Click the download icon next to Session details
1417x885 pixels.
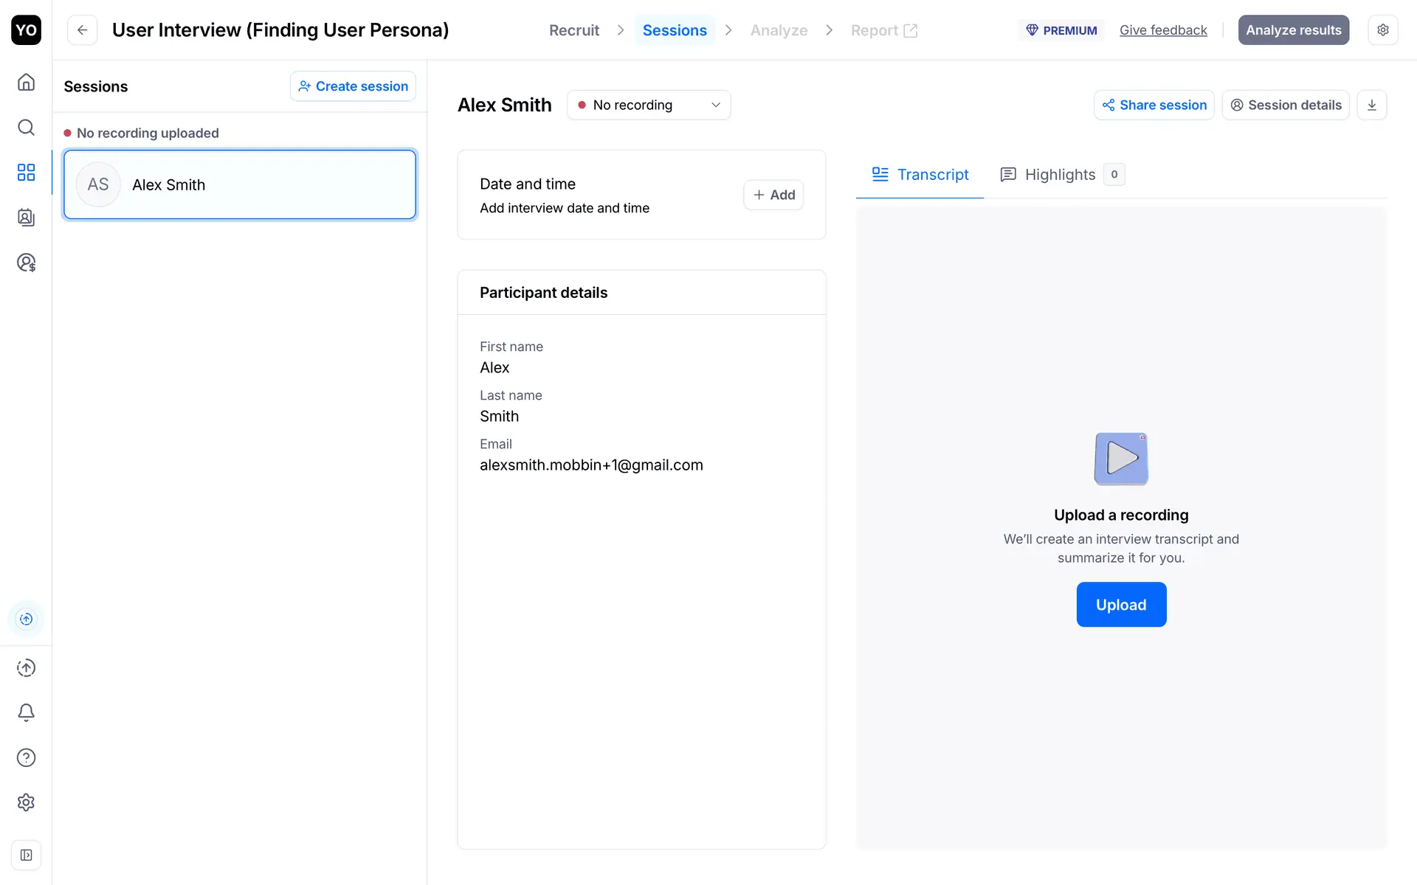coord(1371,105)
